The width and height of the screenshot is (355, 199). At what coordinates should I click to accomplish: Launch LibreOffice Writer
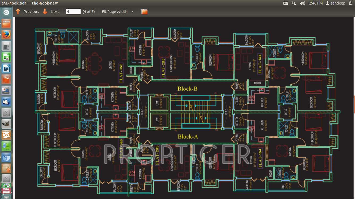point(6,68)
